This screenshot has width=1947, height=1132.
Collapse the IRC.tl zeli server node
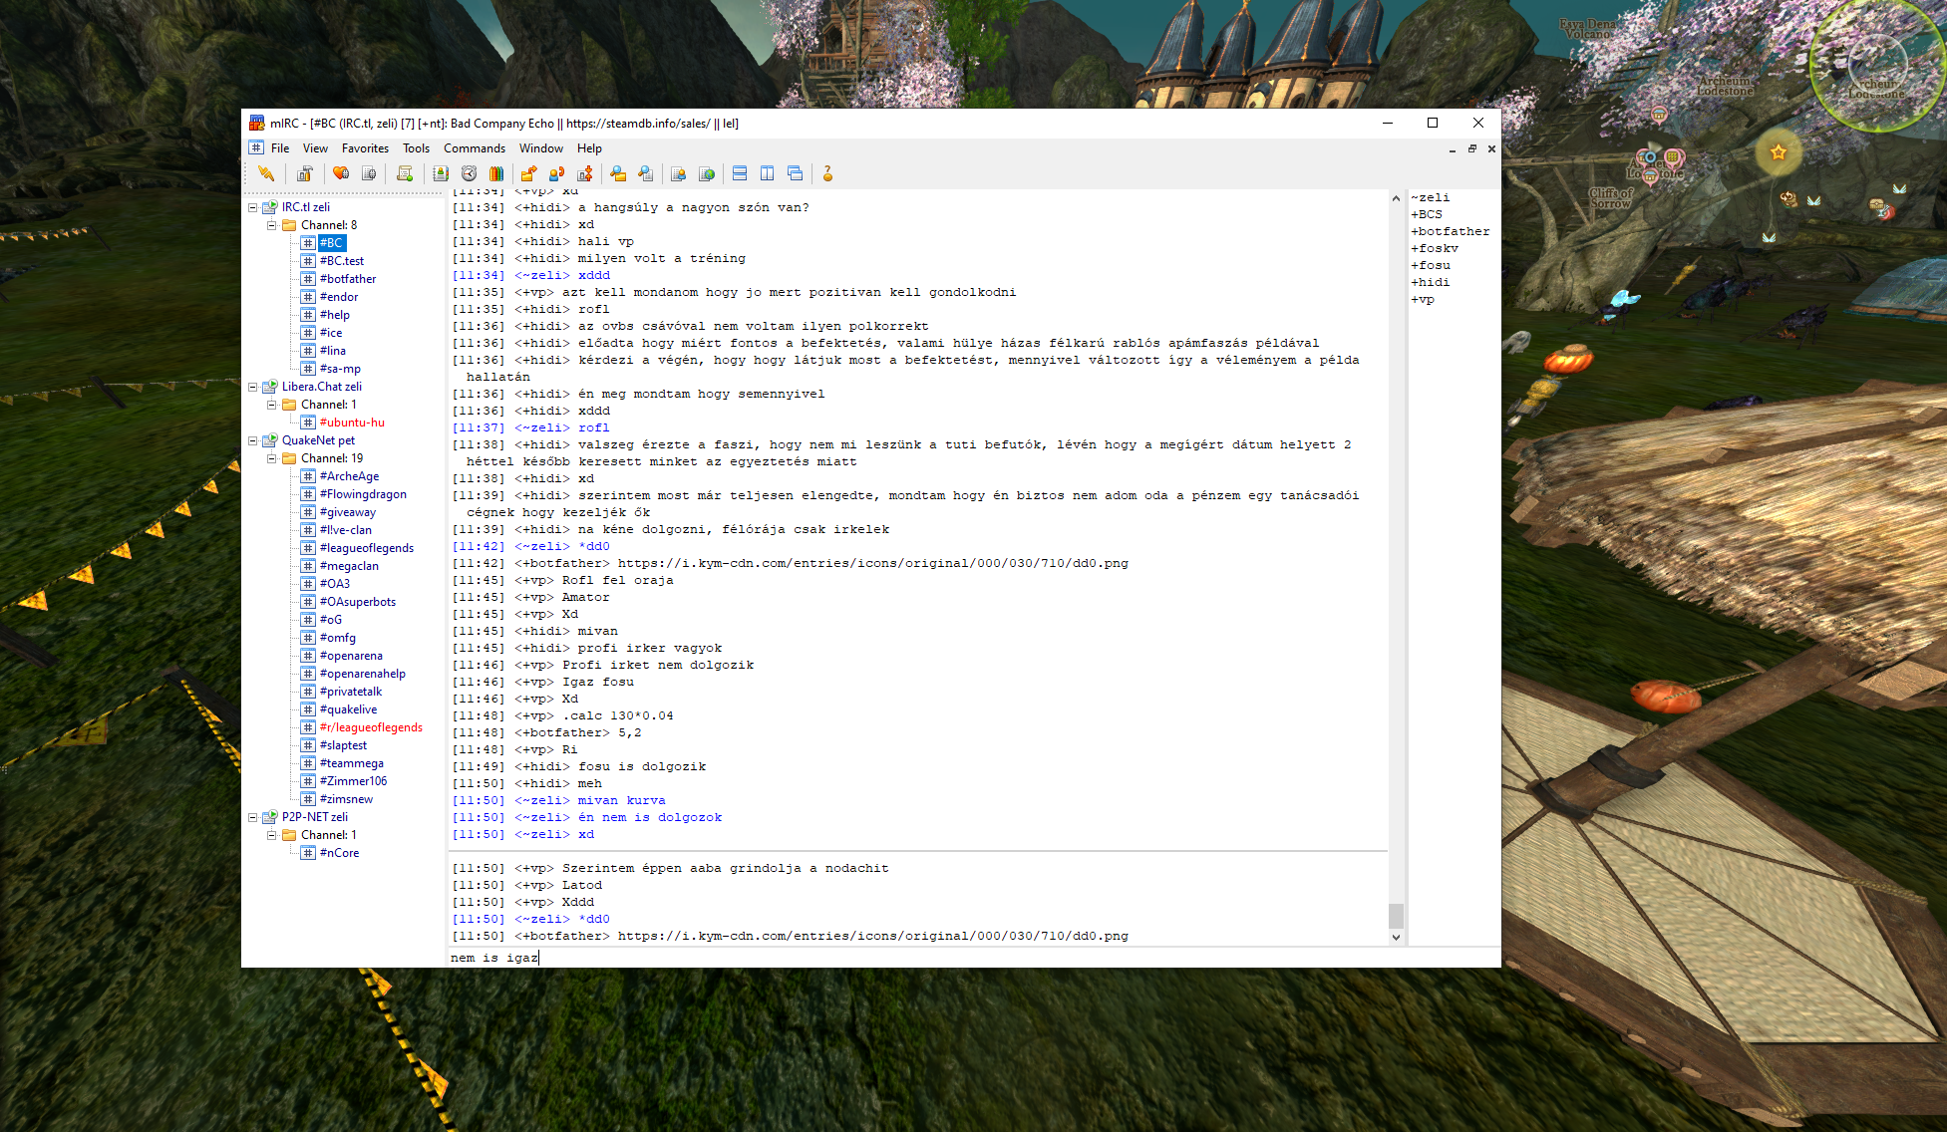[253, 207]
